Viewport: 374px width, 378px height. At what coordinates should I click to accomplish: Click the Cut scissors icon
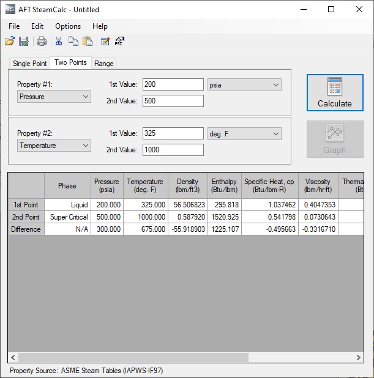pos(59,41)
